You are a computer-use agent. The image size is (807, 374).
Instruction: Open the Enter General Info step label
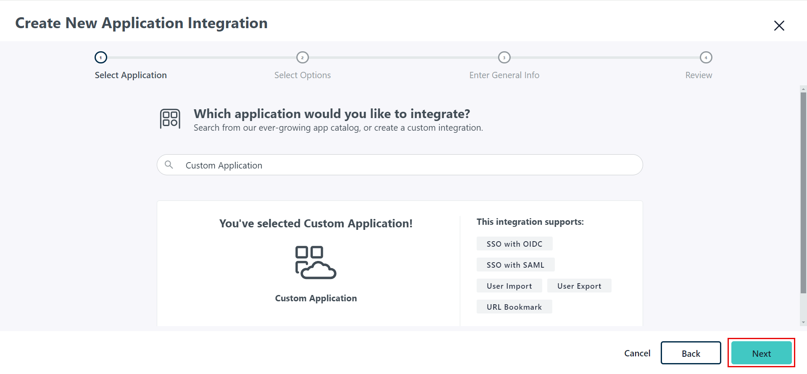504,75
